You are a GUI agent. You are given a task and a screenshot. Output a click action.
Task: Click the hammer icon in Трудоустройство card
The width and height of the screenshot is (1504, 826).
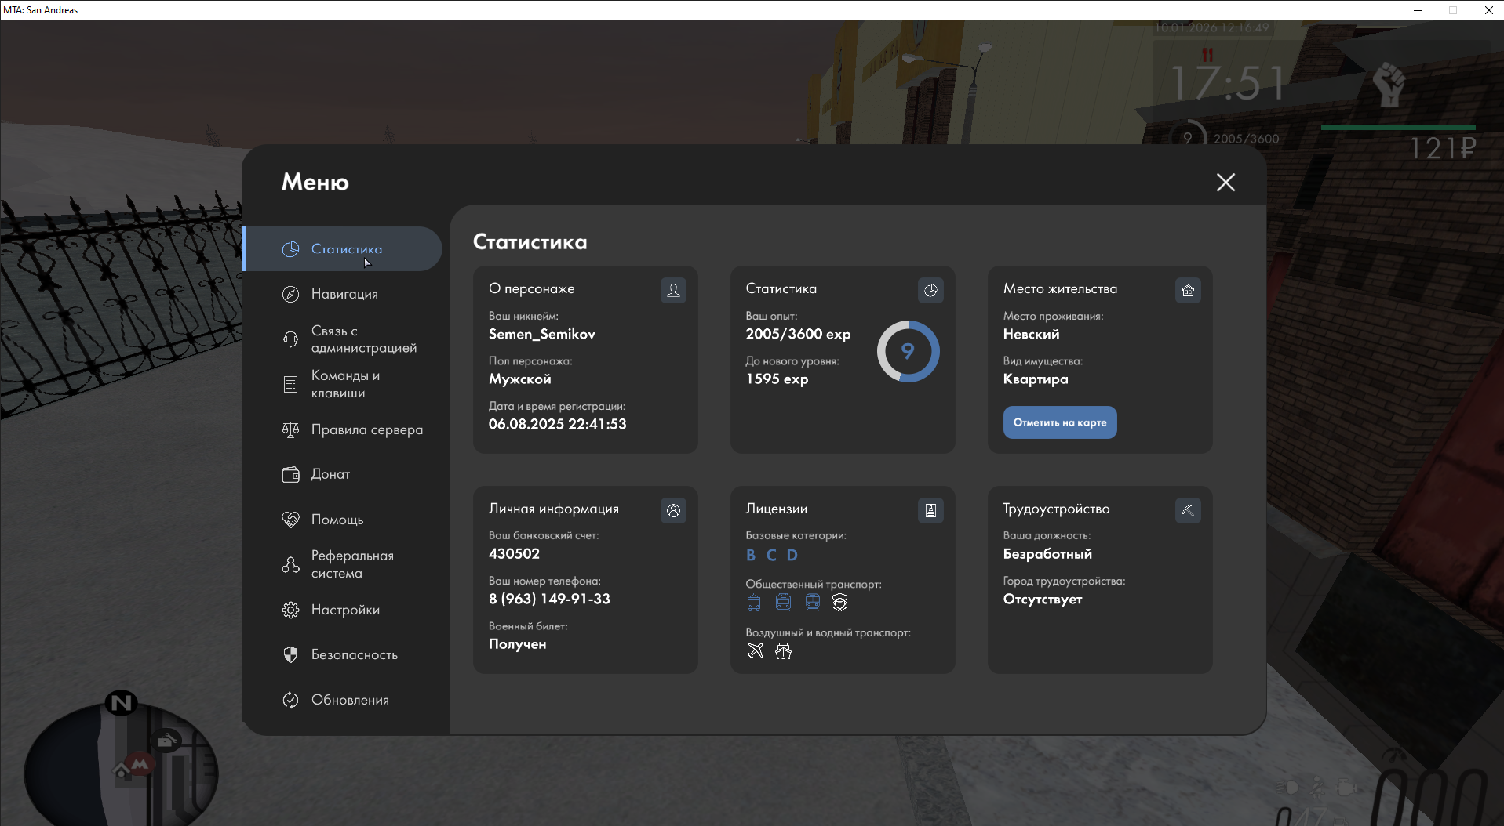pos(1188,510)
